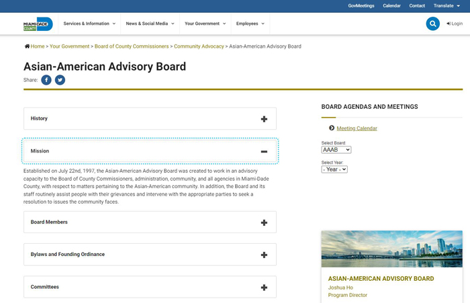
Task: Share page on Twitter
Action: (60, 80)
